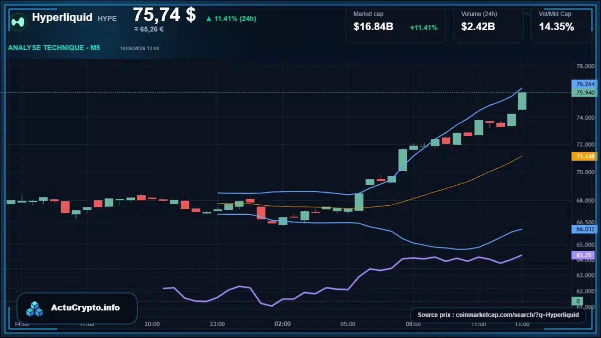
Task: Click the 75.940 current price tag
Action: pos(585,93)
